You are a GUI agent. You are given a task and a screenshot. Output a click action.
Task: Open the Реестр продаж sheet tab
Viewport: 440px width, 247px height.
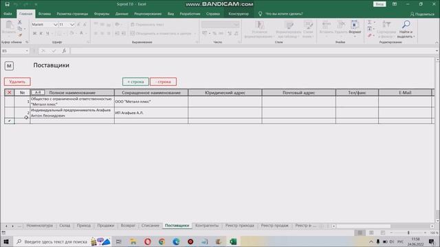pos(275,226)
